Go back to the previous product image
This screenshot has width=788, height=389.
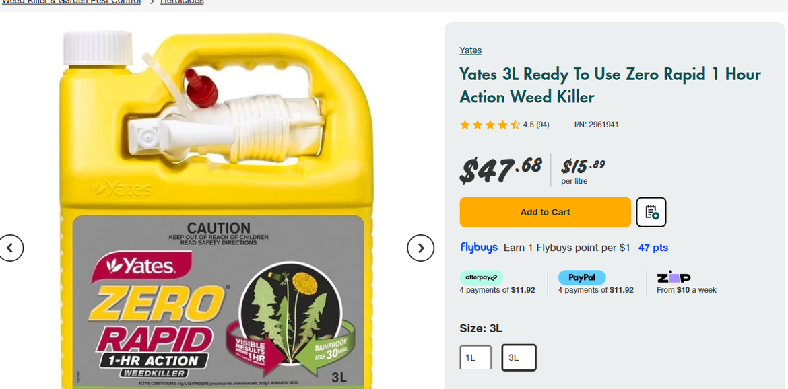click(x=10, y=248)
